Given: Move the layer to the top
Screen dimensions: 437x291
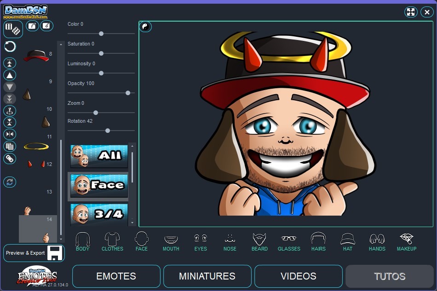Looking at the screenshot, I should coord(10,63).
